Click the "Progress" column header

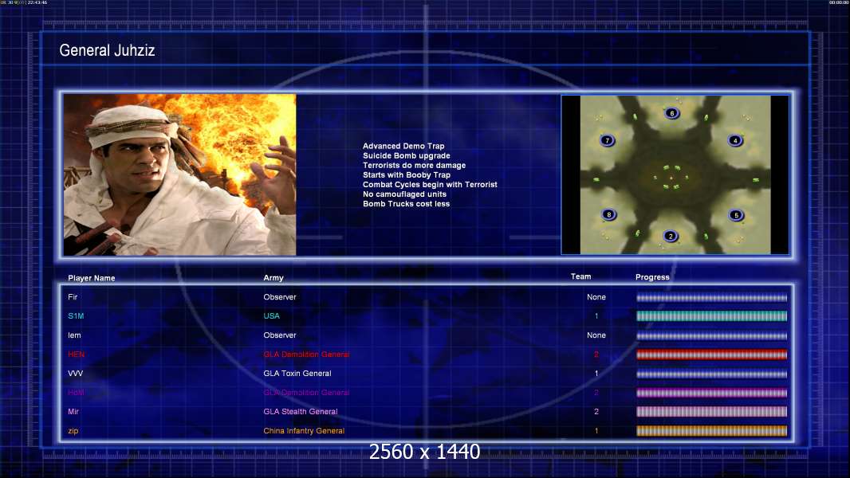click(652, 277)
